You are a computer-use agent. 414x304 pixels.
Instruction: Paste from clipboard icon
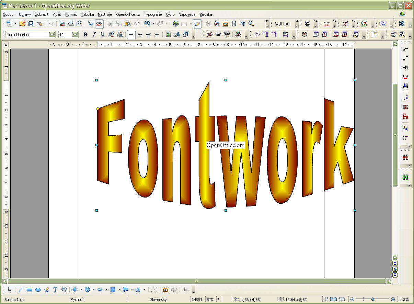[x=128, y=24]
